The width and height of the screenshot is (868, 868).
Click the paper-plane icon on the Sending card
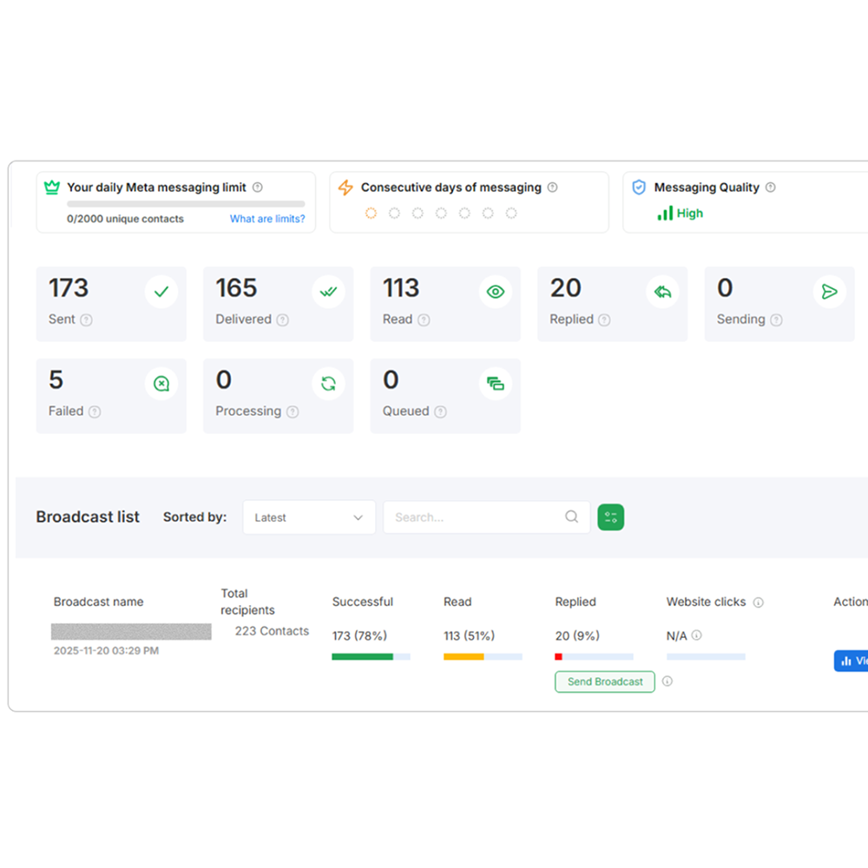[830, 292]
